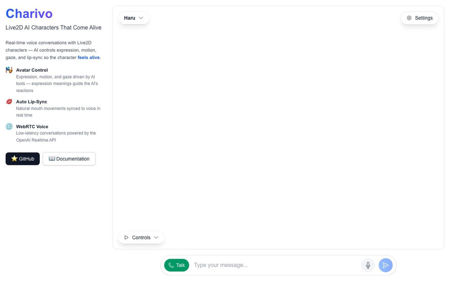450x281 pixels.
Task: Click the chevron arrow next to Haru
Action: pos(141,18)
